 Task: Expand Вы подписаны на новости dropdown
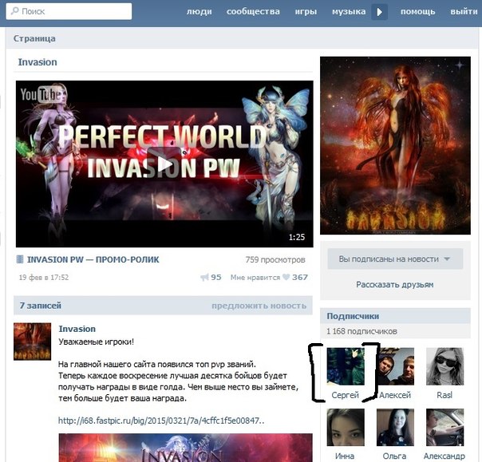(x=395, y=259)
